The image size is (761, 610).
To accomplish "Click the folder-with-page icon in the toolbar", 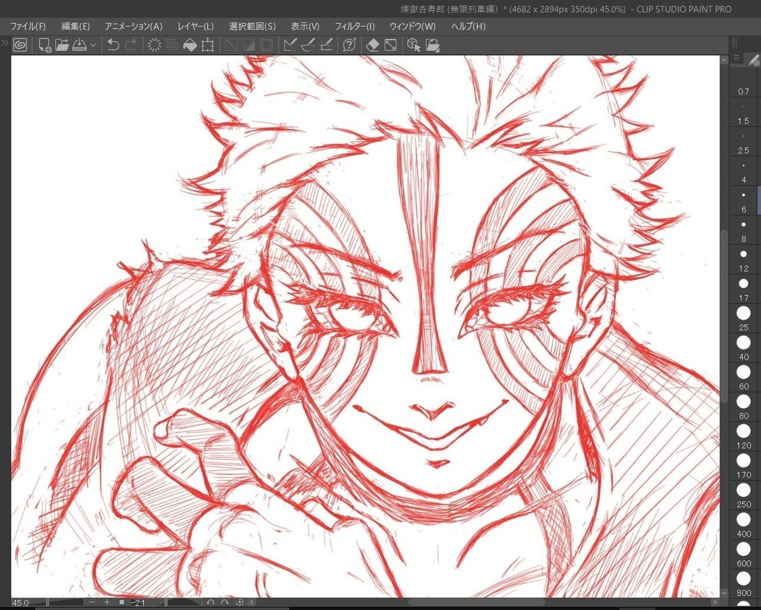I will click(x=432, y=45).
